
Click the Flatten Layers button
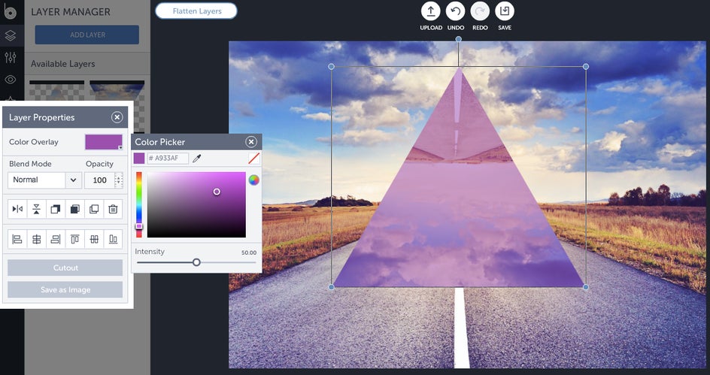click(196, 11)
